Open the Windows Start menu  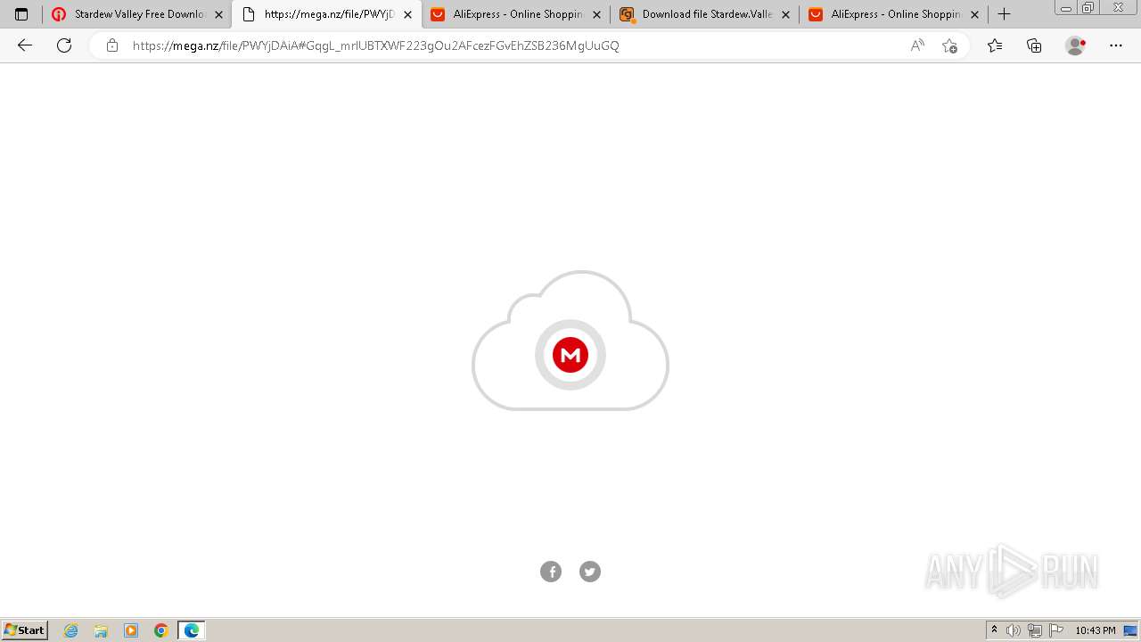(25, 630)
